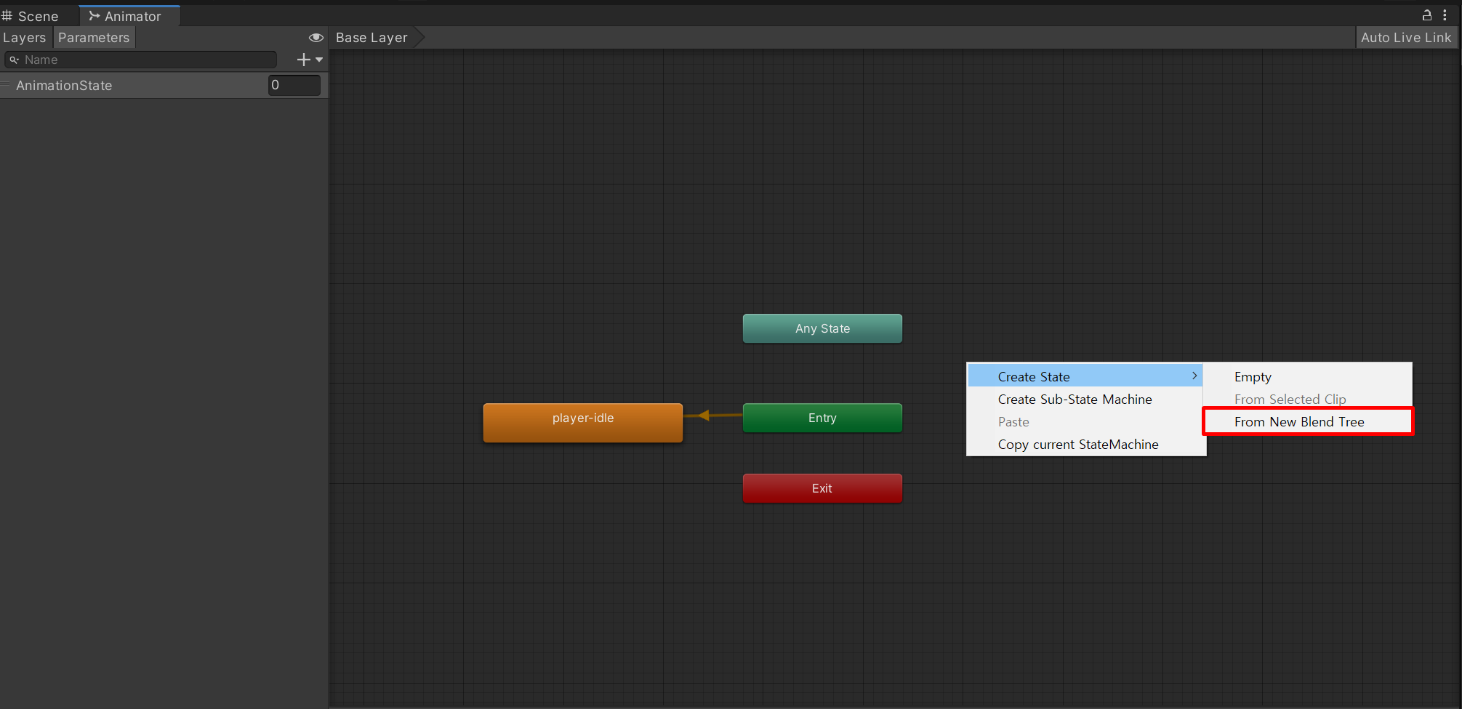This screenshot has height=709, width=1462.
Task: Switch to the Scene tab
Action: click(x=31, y=16)
